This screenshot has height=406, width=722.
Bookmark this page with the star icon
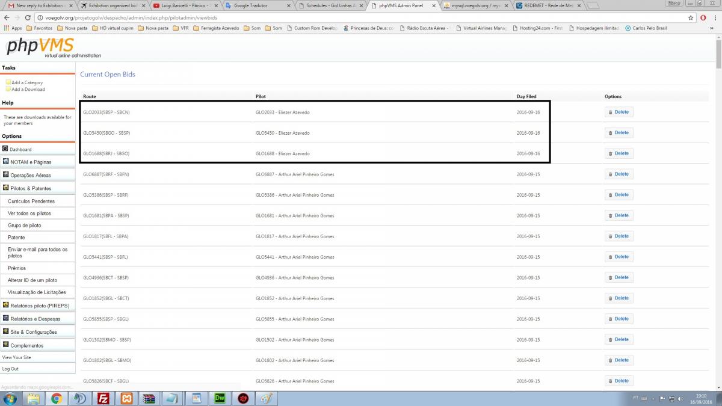click(x=691, y=18)
